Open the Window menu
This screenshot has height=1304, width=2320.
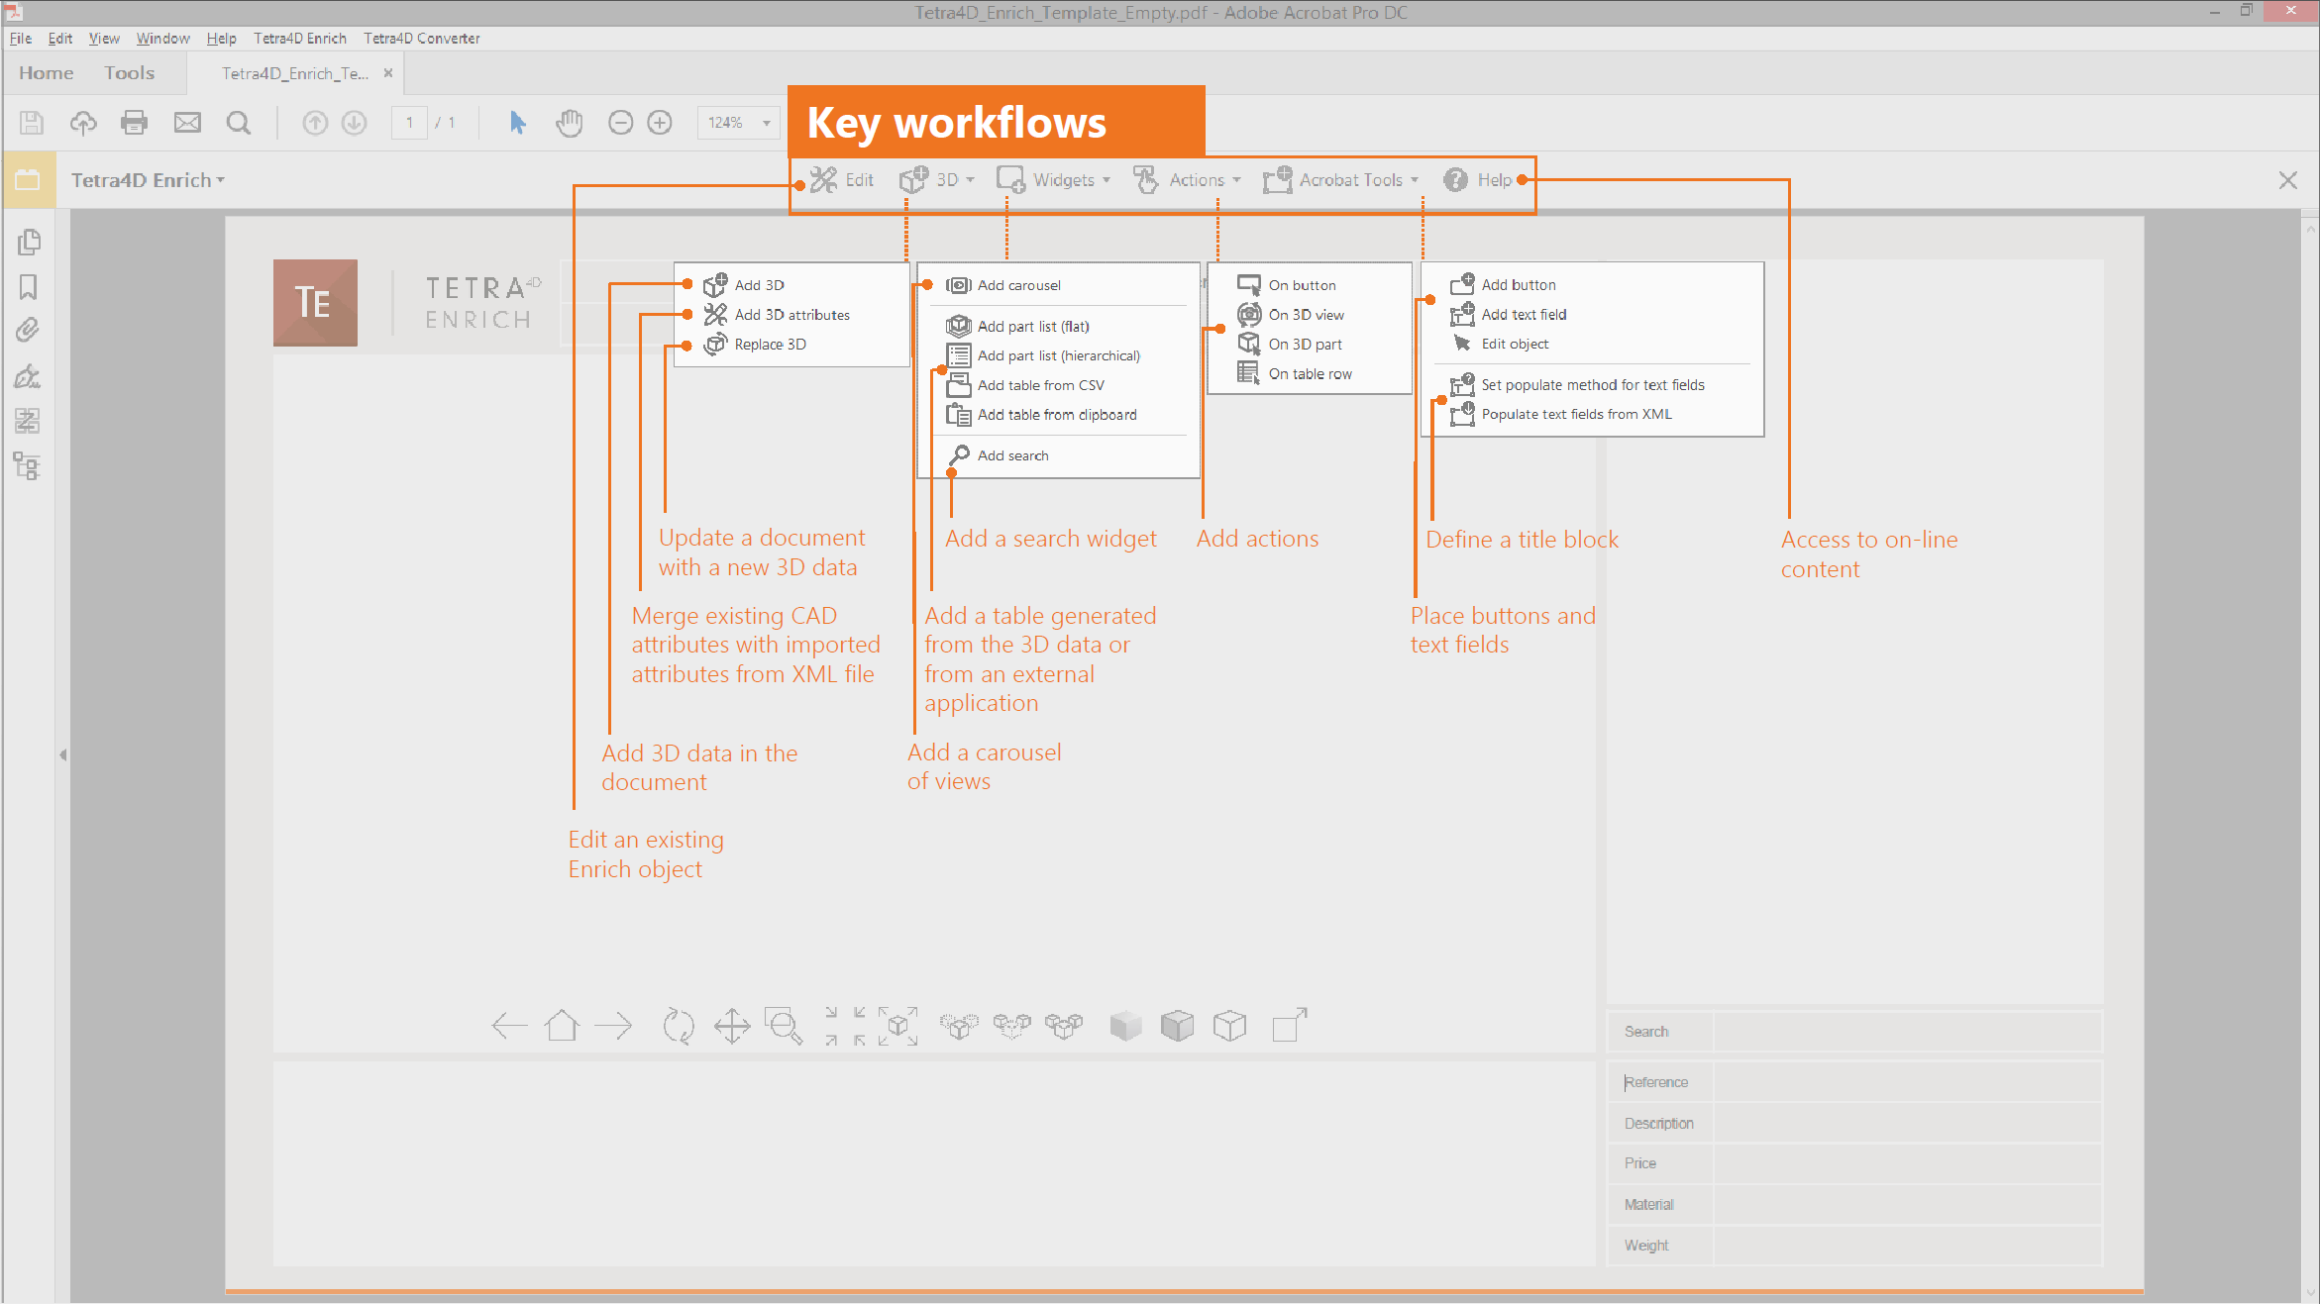[x=163, y=39]
